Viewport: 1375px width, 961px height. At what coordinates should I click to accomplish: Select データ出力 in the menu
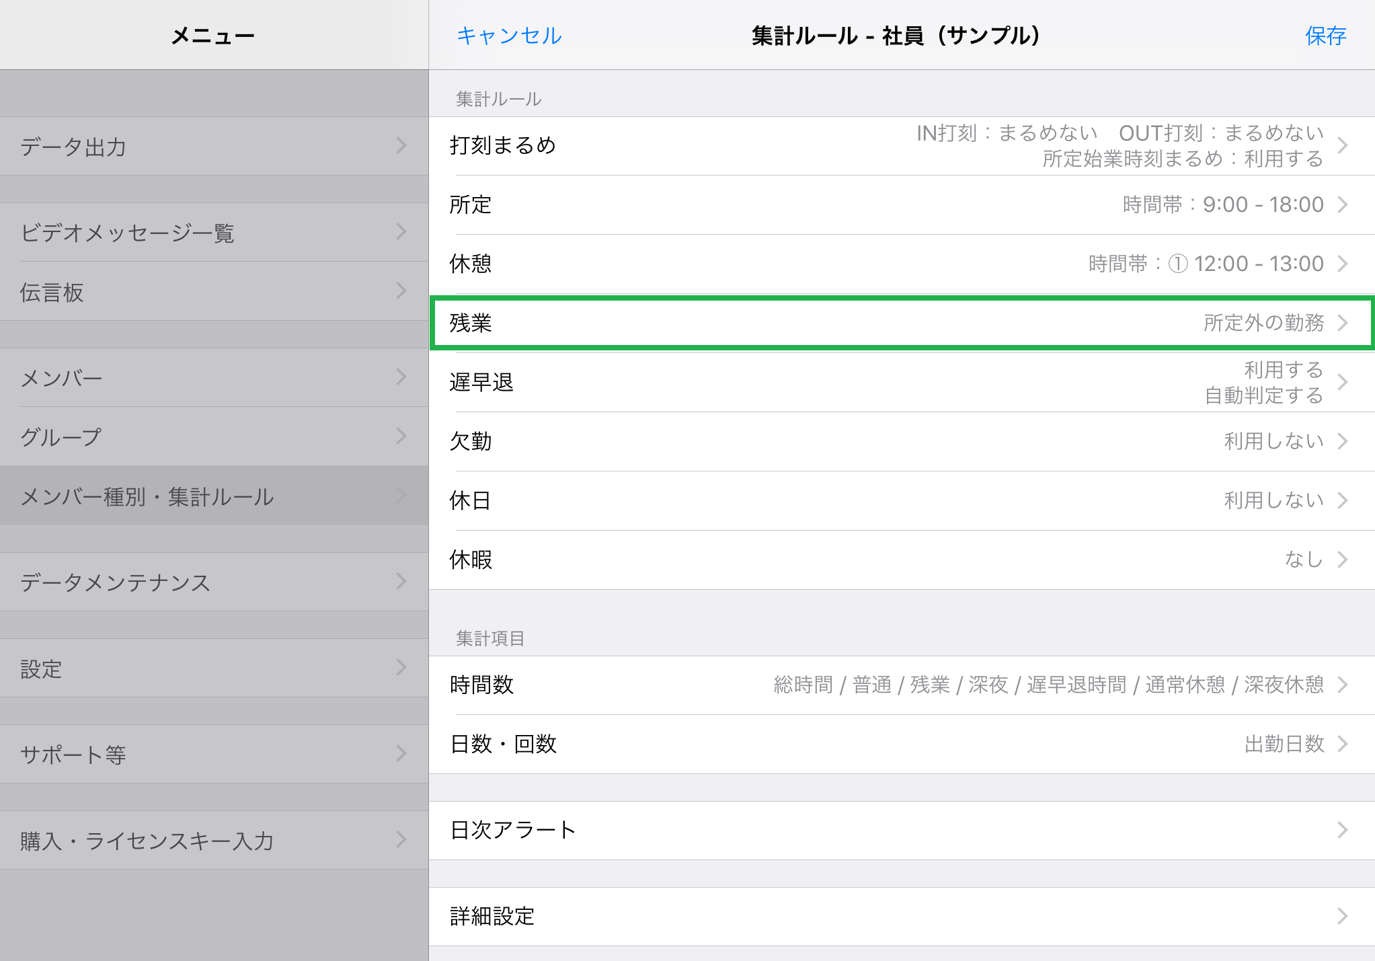(x=214, y=146)
